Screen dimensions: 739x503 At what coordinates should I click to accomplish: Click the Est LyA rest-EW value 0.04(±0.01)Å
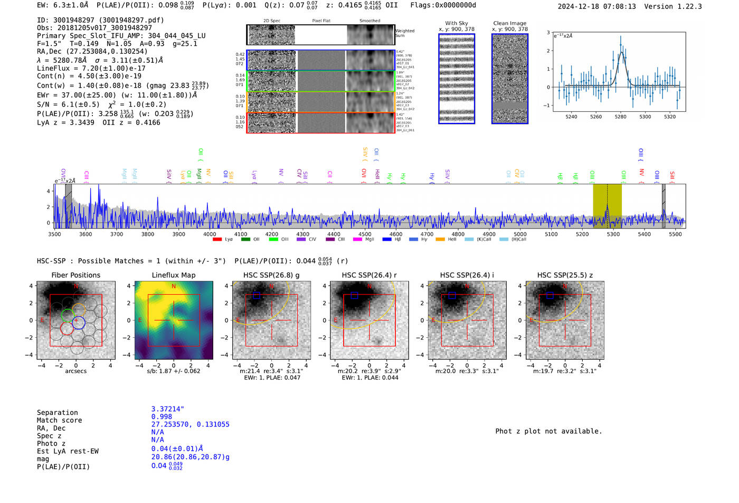pos(177,449)
